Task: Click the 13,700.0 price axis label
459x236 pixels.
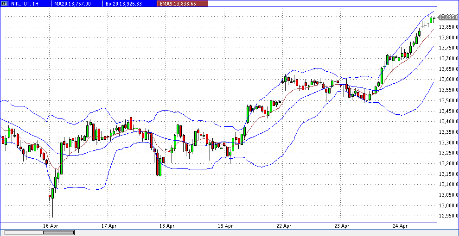Action: click(449, 59)
